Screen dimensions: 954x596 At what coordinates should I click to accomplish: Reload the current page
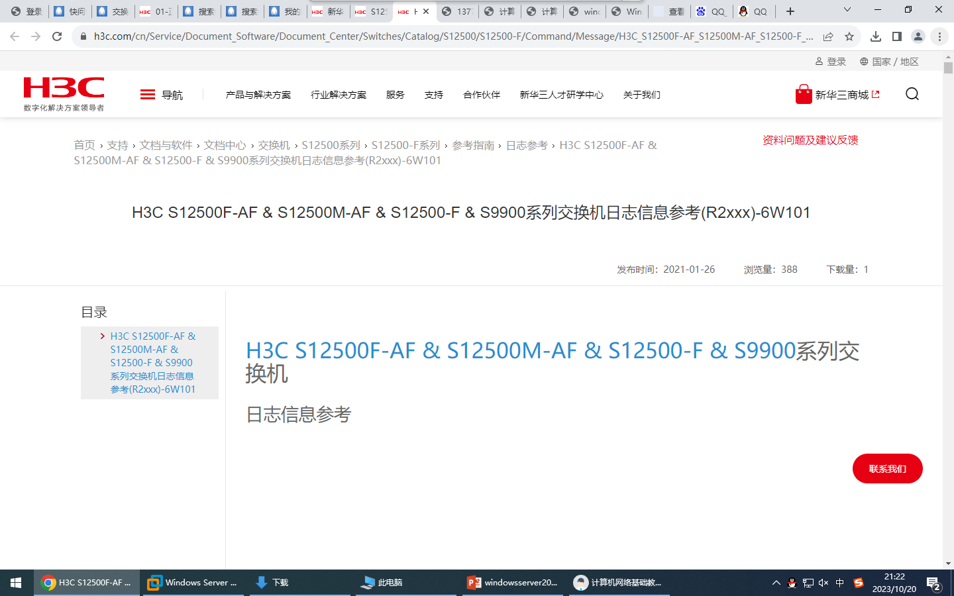57,36
